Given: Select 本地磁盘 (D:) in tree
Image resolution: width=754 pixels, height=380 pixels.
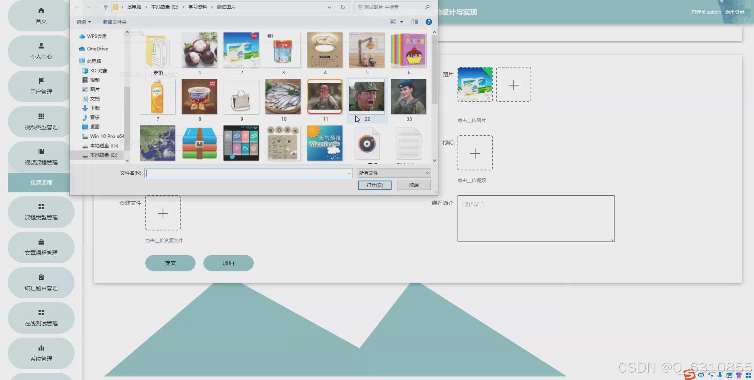Looking at the screenshot, I should [x=100, y=146].
